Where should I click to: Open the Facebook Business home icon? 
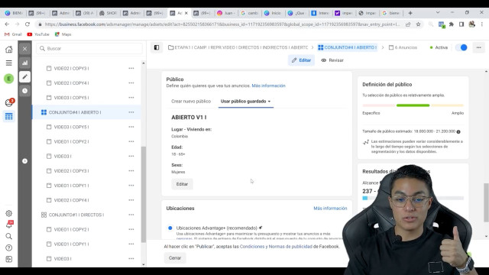coord(8,49)
